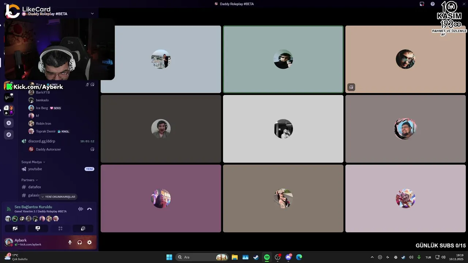Open noise suppression waveform icon
468x263 pixels.
[x=80, y=209]
